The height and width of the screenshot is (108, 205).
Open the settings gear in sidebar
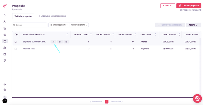pyautogui.click(x=5, y=90)
